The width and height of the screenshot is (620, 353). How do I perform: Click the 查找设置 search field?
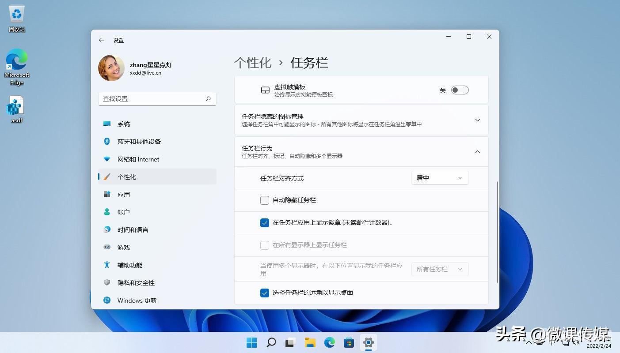152,99
